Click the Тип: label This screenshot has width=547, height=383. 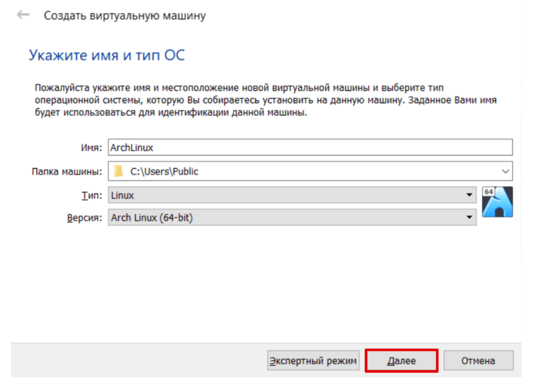click(x=93, y=196)
